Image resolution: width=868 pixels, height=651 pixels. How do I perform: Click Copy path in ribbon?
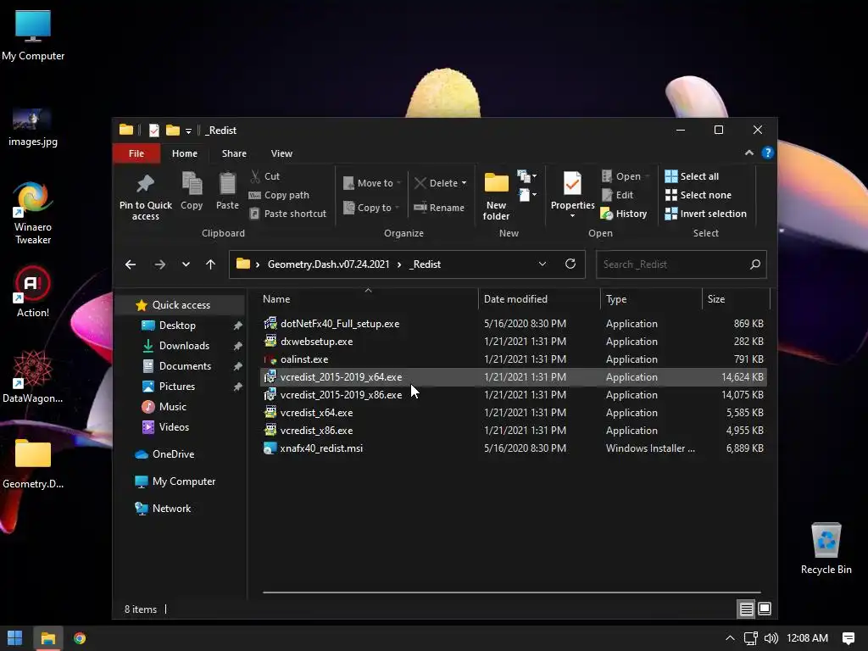[x=279, y=195]
